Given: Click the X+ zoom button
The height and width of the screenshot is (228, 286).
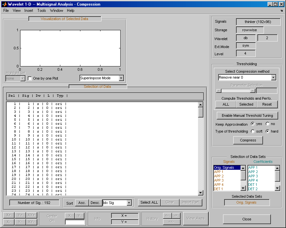Looking at the screenshot, I should [9, 215].
